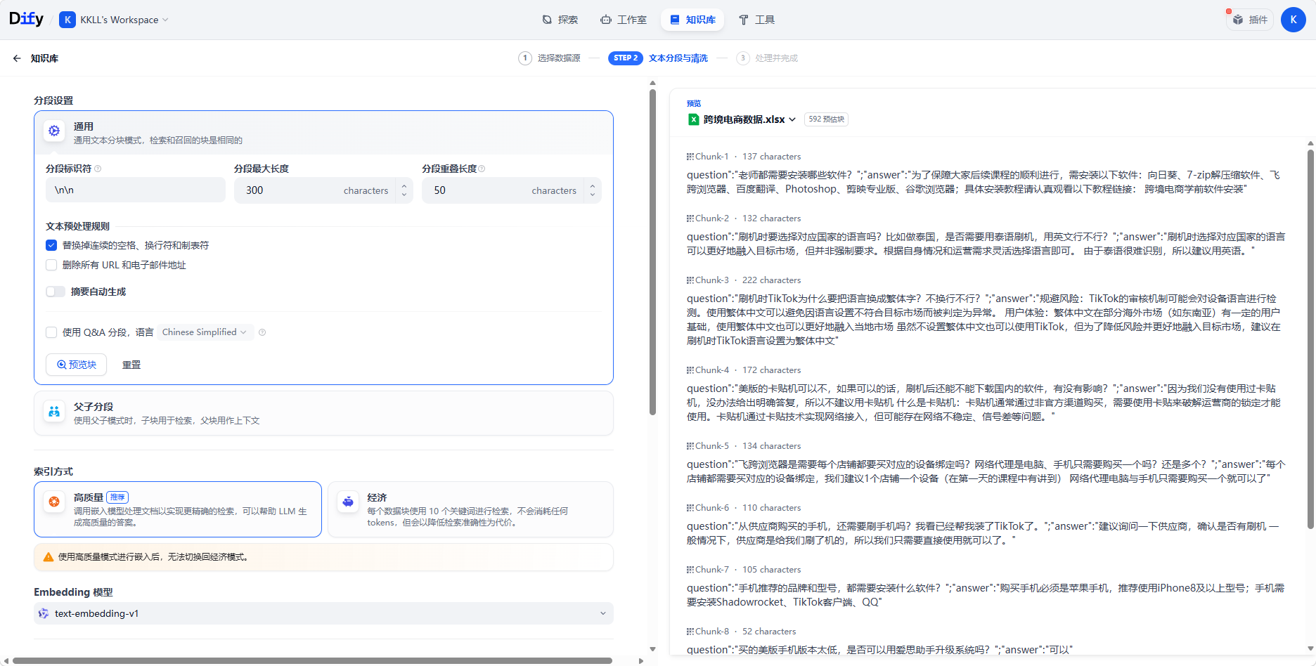The image size is (1316, 666).
Task: Click the orange 高质量 icon
Action: coord(54,502)
